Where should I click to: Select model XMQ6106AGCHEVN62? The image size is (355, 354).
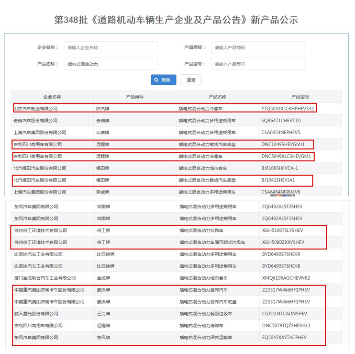(x=286, y=278)
